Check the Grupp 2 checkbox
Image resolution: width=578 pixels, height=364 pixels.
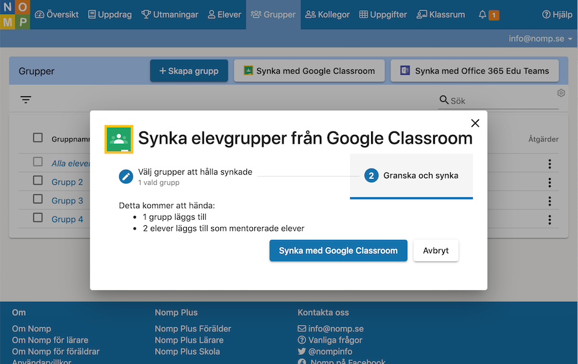38,180
